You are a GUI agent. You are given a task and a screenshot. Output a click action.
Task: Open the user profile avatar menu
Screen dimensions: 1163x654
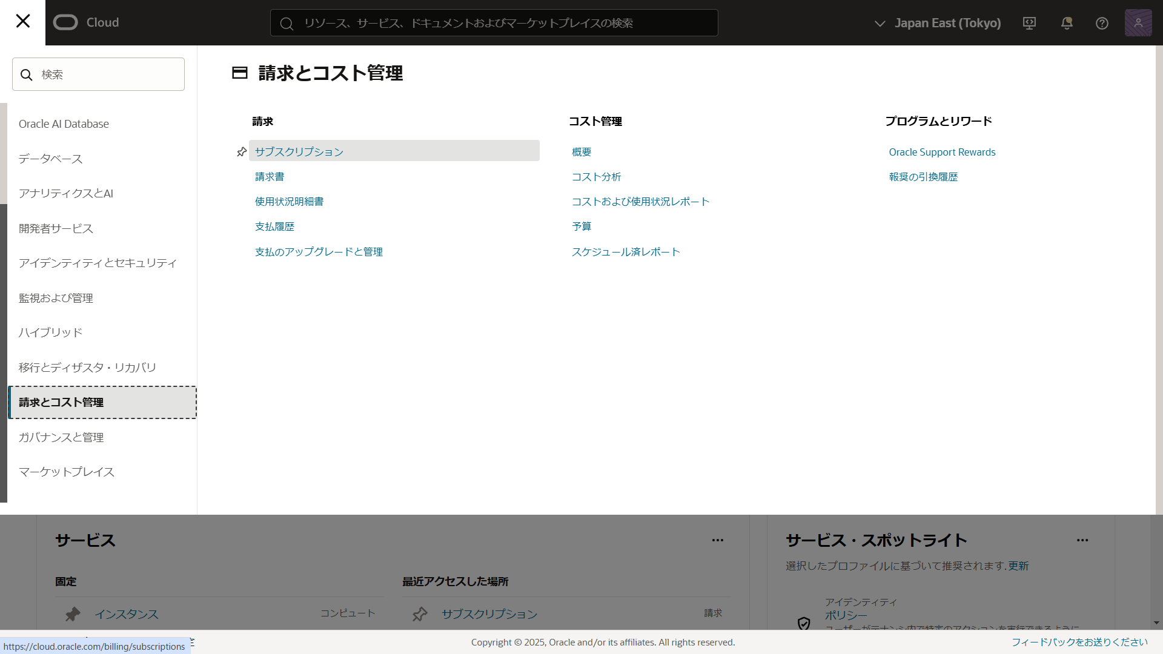click(1138, 22)
